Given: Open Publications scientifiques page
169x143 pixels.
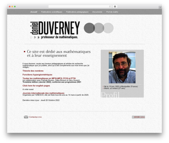Looking at the screenshot, I should pyautogui.click(x=52, y=12).
